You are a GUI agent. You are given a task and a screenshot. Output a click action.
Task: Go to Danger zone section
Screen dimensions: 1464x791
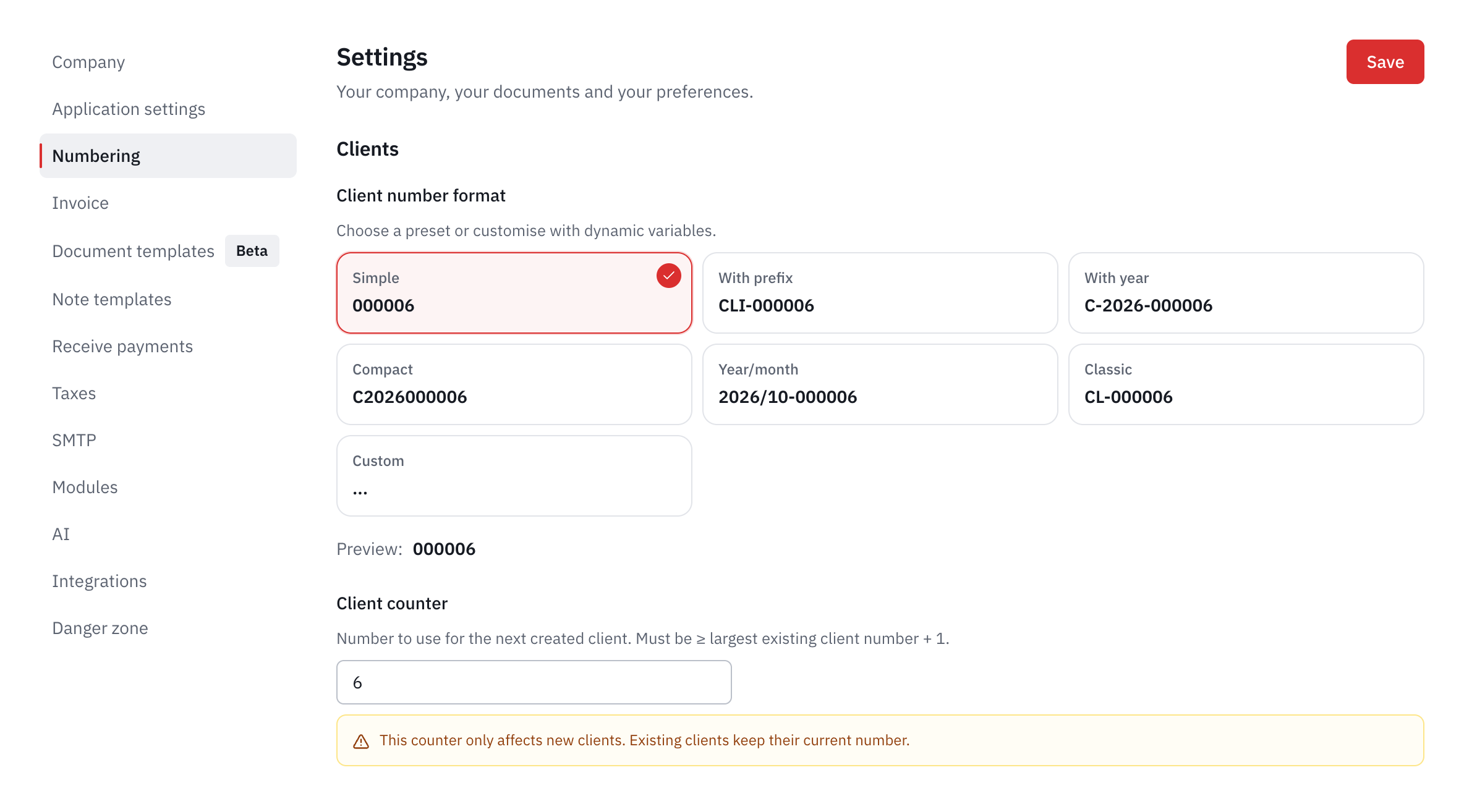168,628
